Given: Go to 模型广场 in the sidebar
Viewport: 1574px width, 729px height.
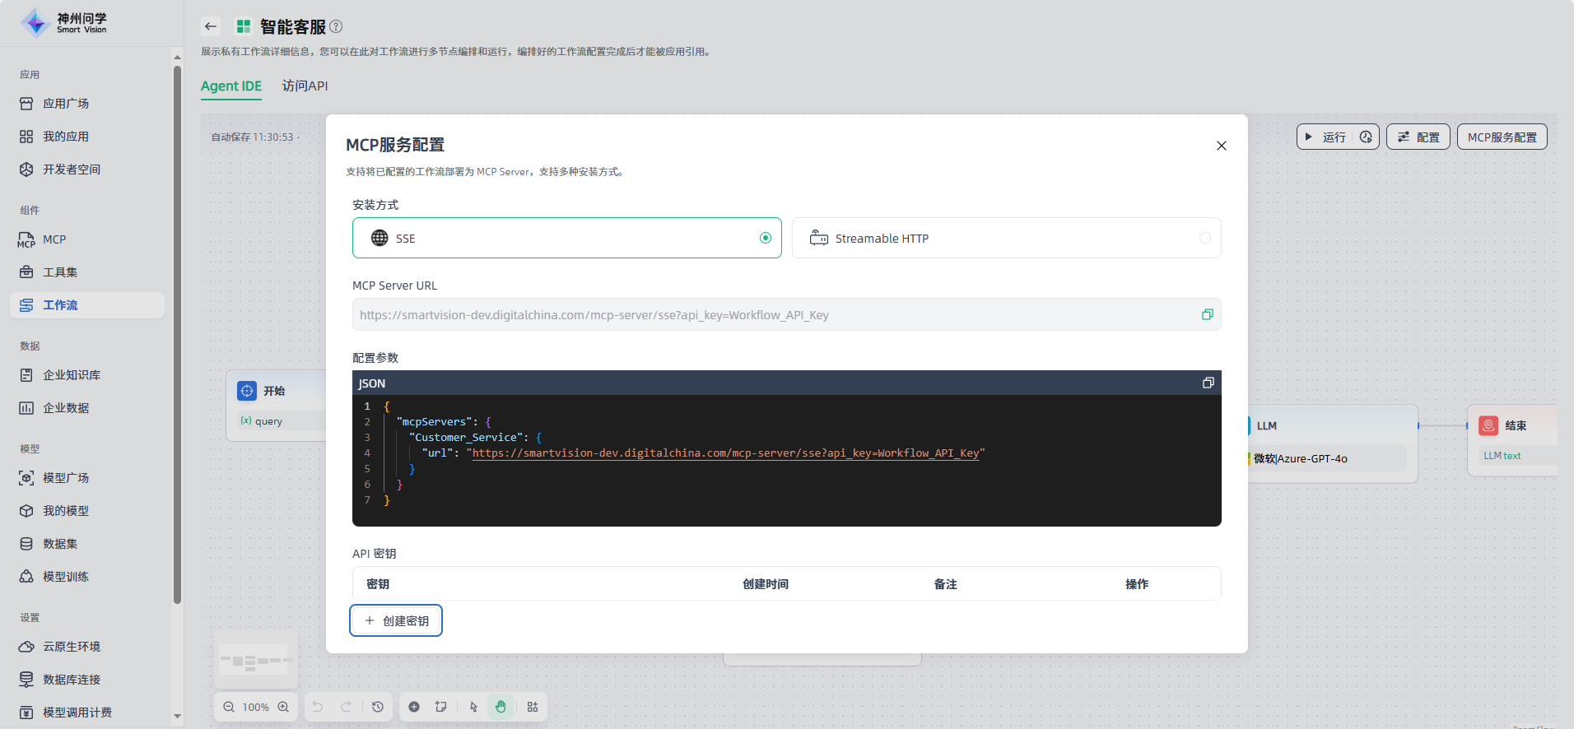Looking at the screenshot, I should pos(66,478).
